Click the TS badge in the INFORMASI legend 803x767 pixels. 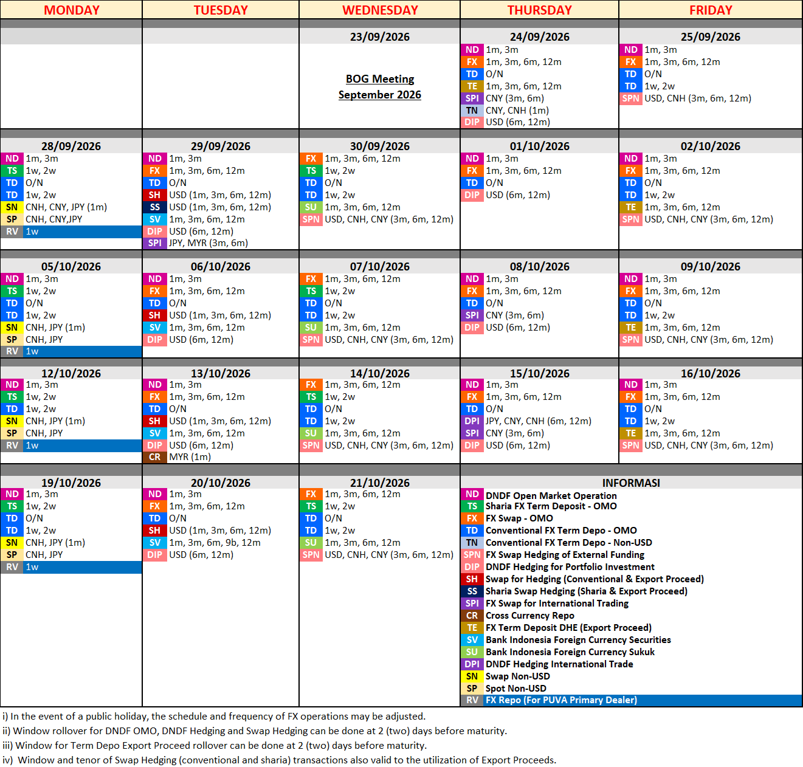[x=472, y=506]
